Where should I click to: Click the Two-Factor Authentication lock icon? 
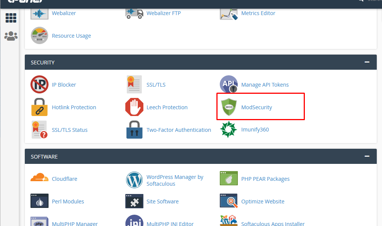(x=134, y=130)
